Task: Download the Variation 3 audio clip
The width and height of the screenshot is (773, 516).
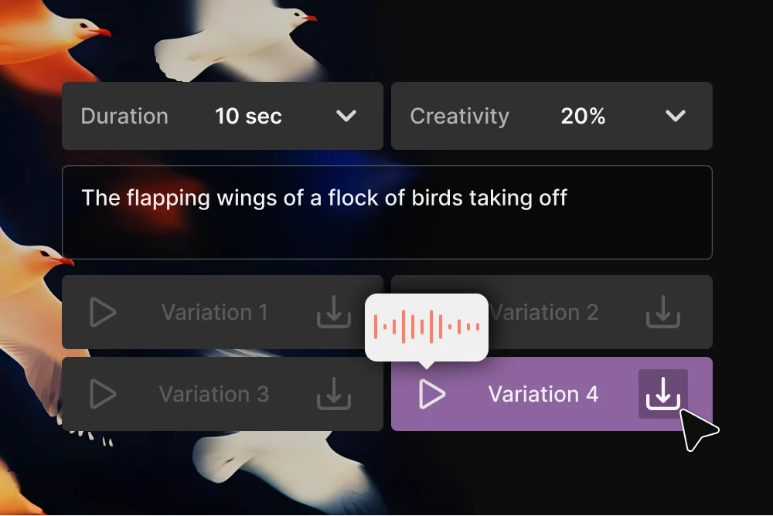Action: (334, 394)
